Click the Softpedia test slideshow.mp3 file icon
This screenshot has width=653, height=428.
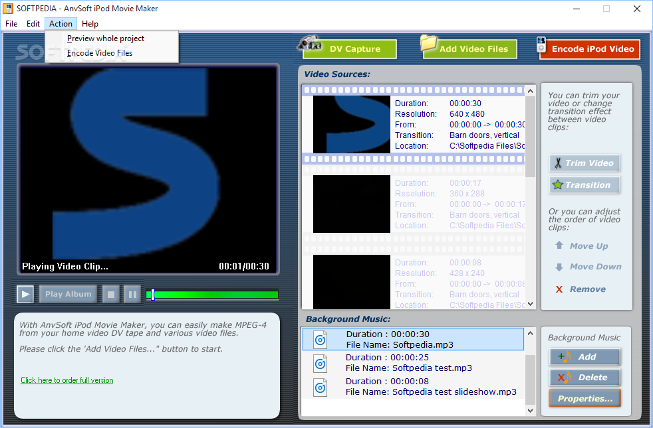(x=320, y=388)
